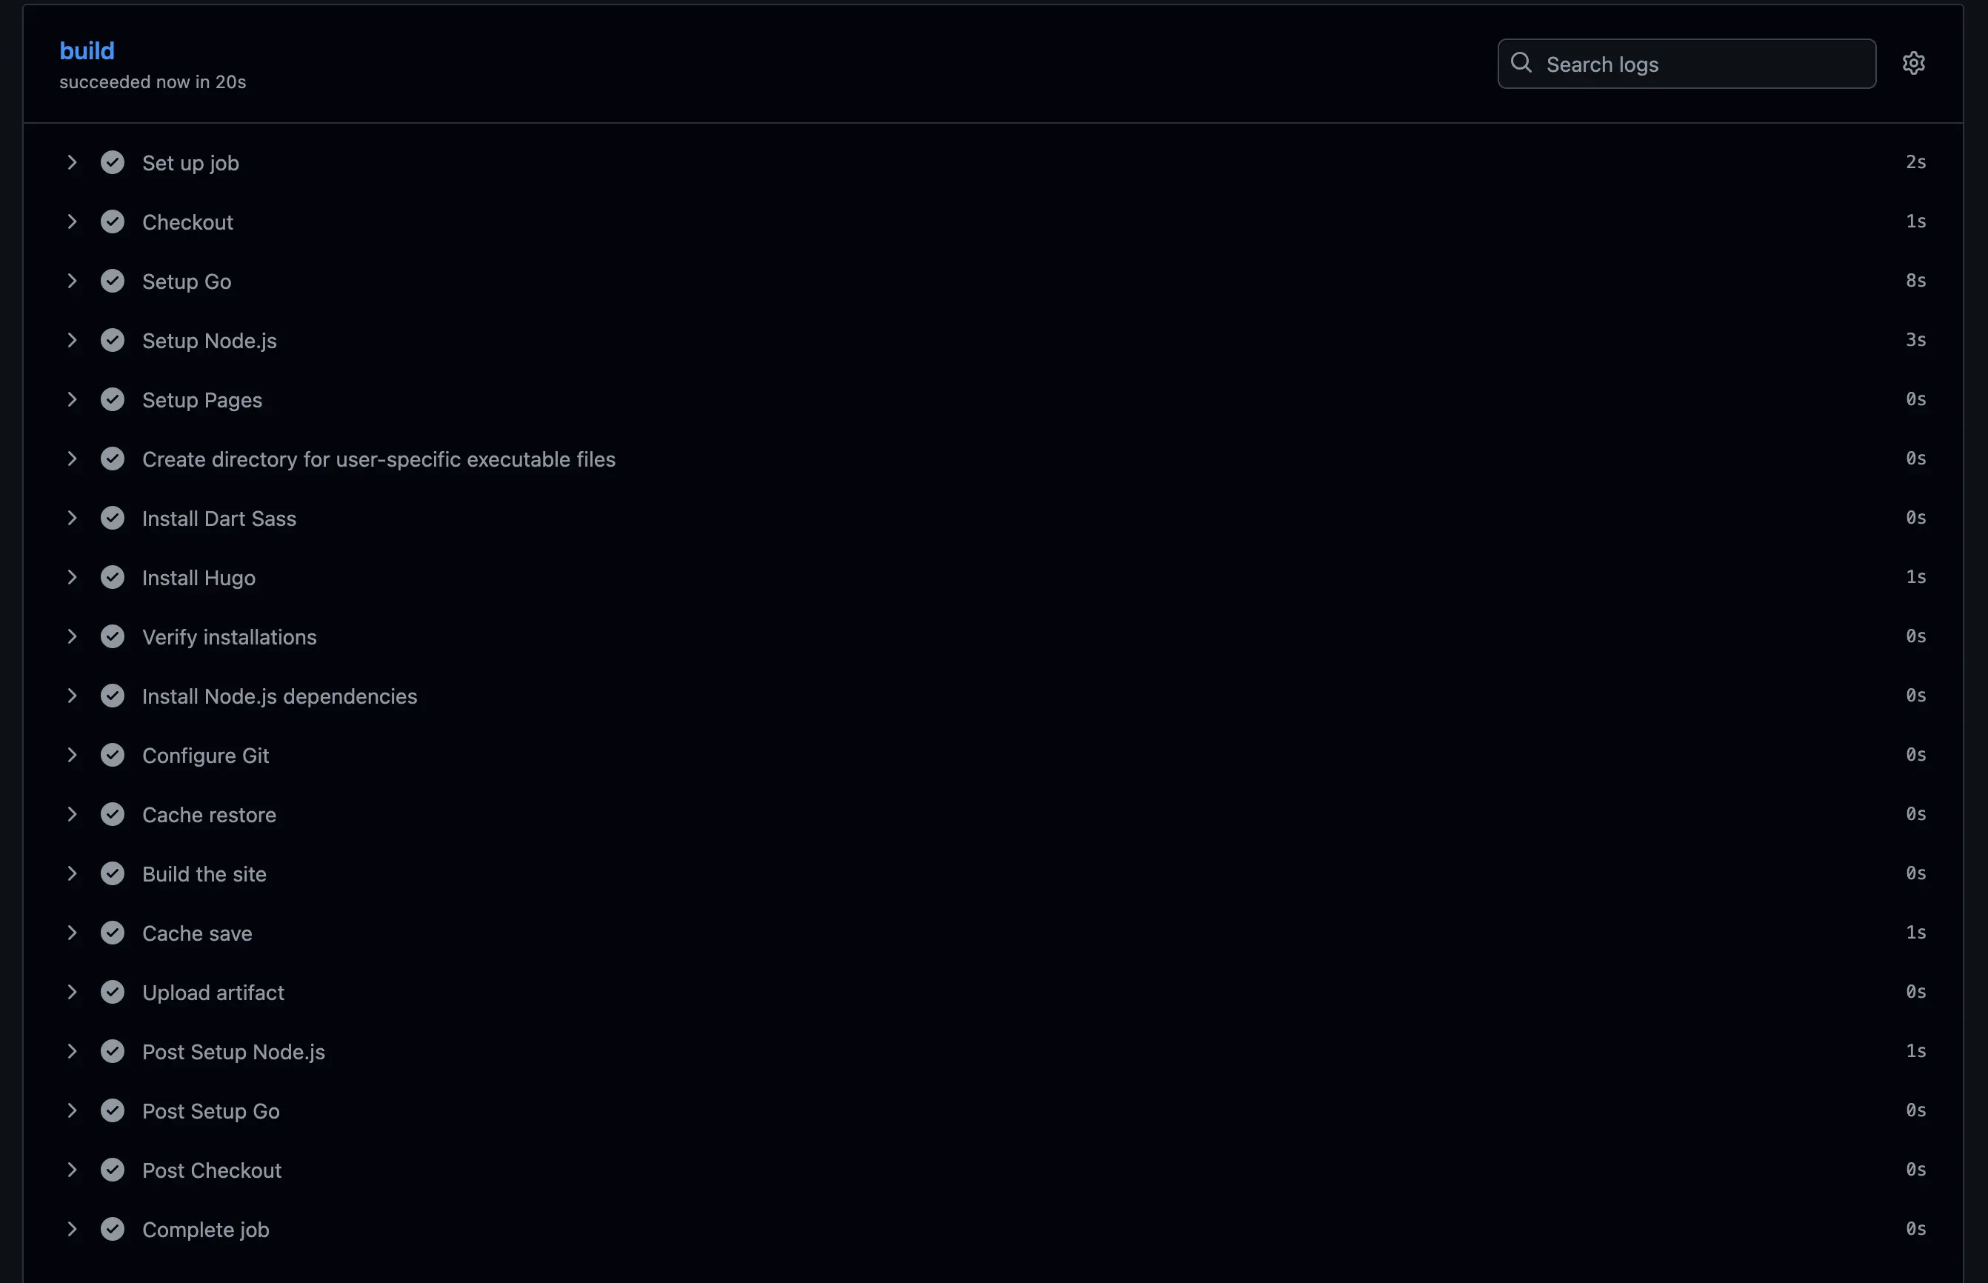Image resolution: width=1988 pixels, height=1283 pixels.
Task: Click the 8s duration for Setup Go
Action: (x=1915, y=281)
